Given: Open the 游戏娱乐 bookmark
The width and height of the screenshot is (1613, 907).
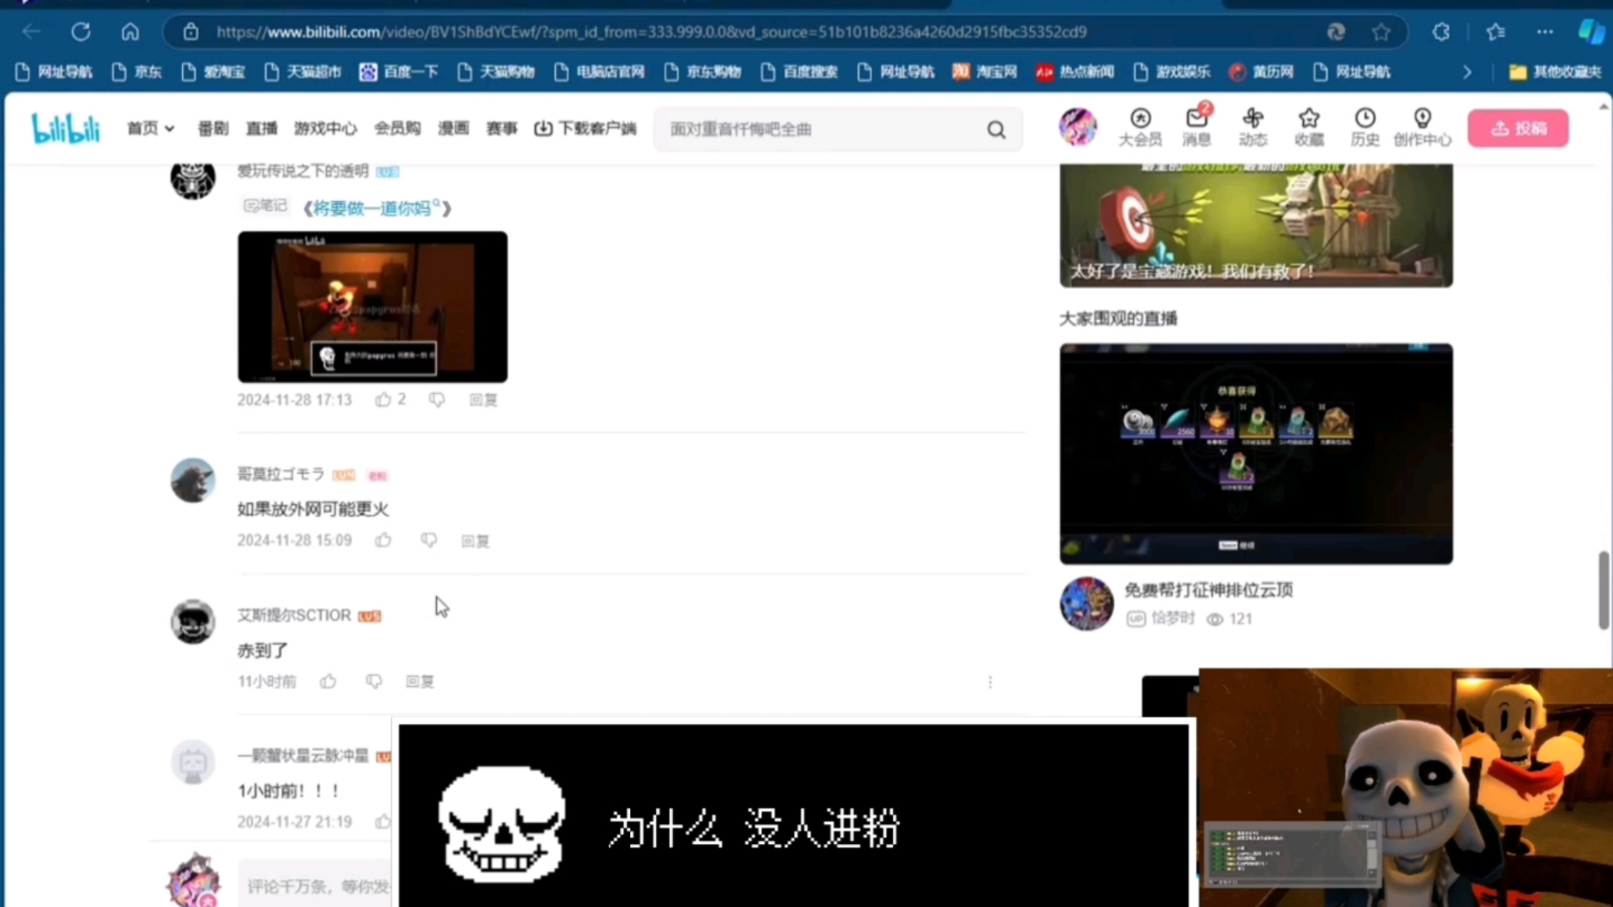Looking at the screenshot, I should coord(1172,72).
